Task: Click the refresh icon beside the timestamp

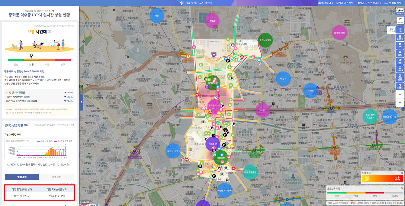Action: pos(53,11)
